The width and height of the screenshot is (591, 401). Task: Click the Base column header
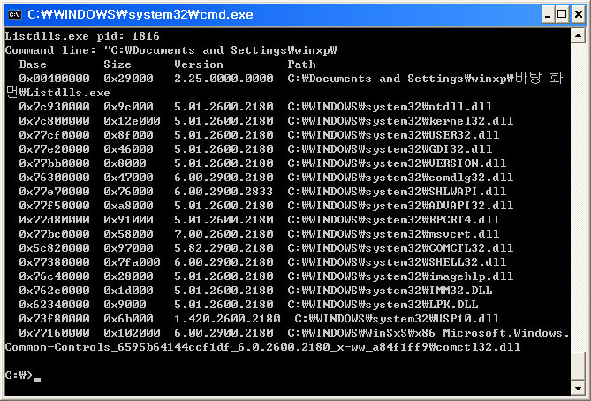click(33, 64)
